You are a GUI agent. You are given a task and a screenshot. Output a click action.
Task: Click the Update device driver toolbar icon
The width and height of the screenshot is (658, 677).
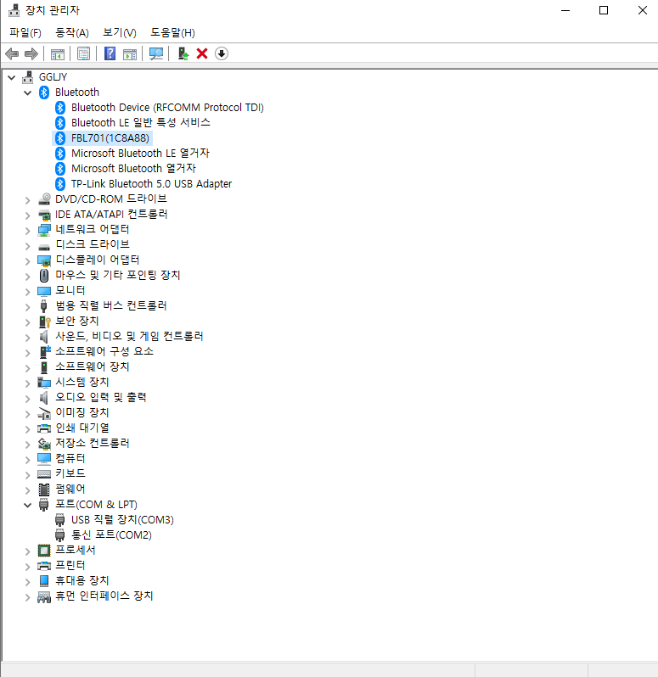coord(183,53)
